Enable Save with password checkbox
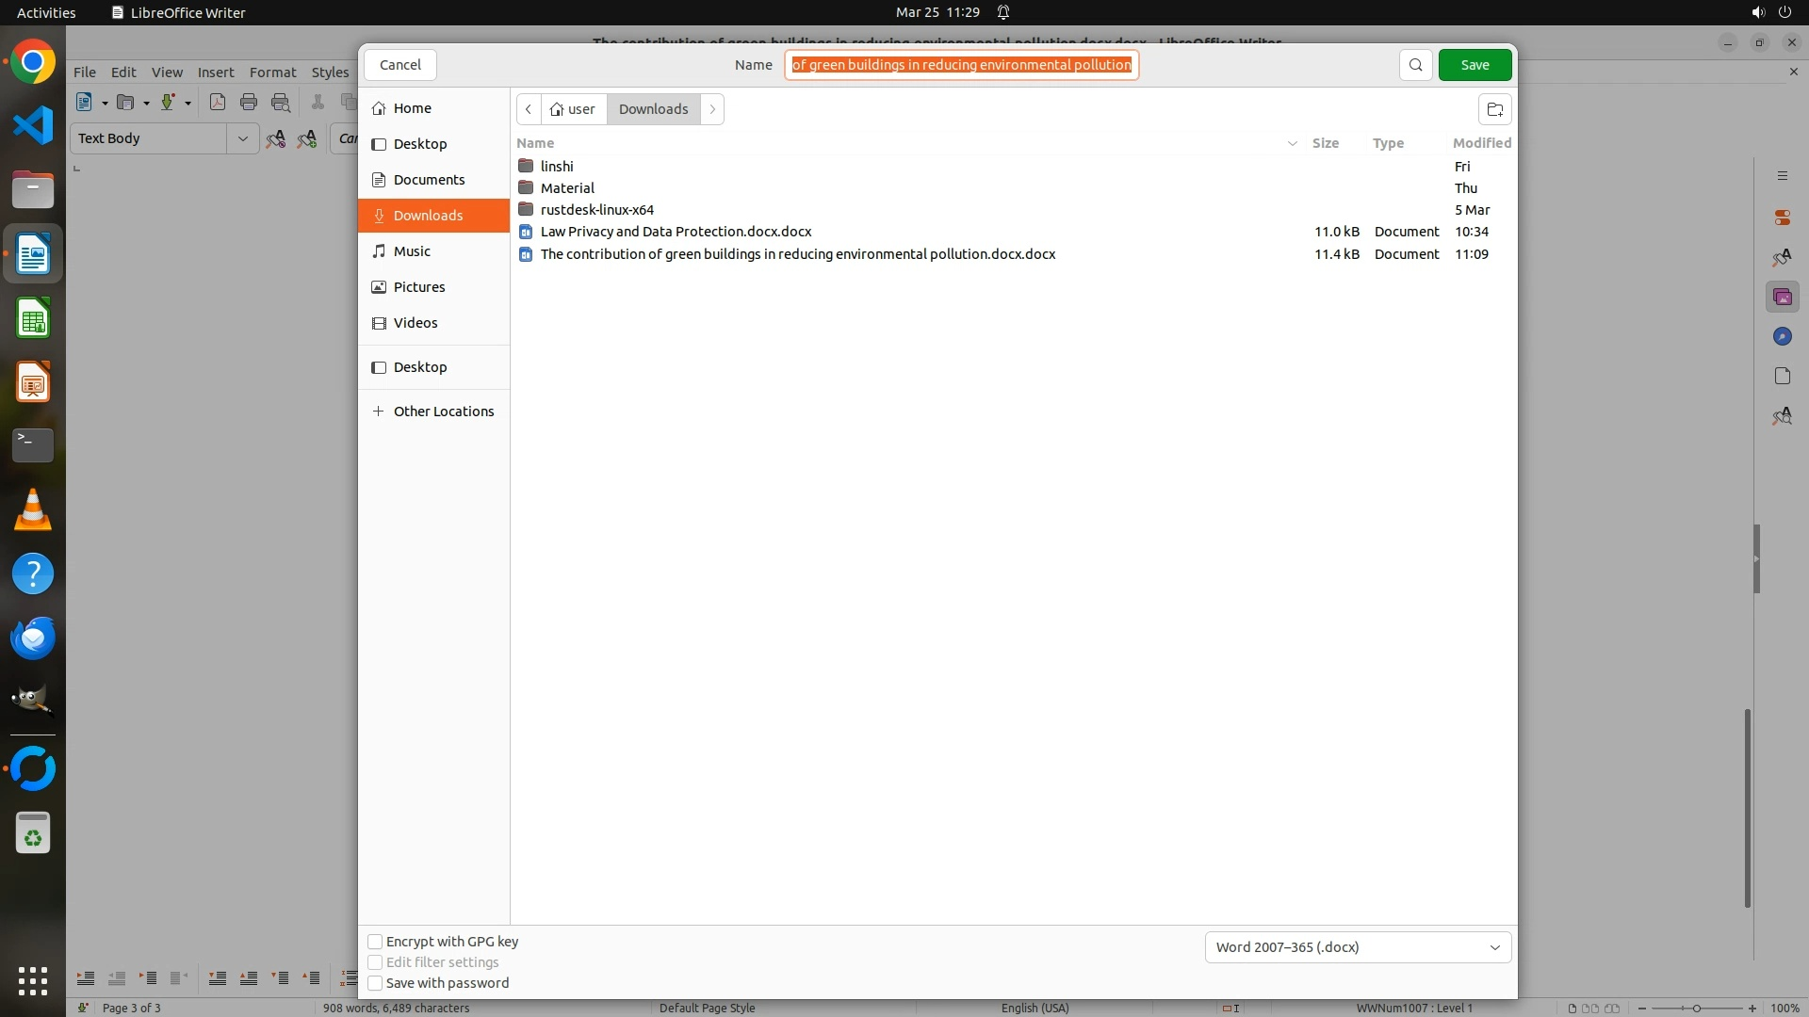1809x1017 pixels. (375, 983)
